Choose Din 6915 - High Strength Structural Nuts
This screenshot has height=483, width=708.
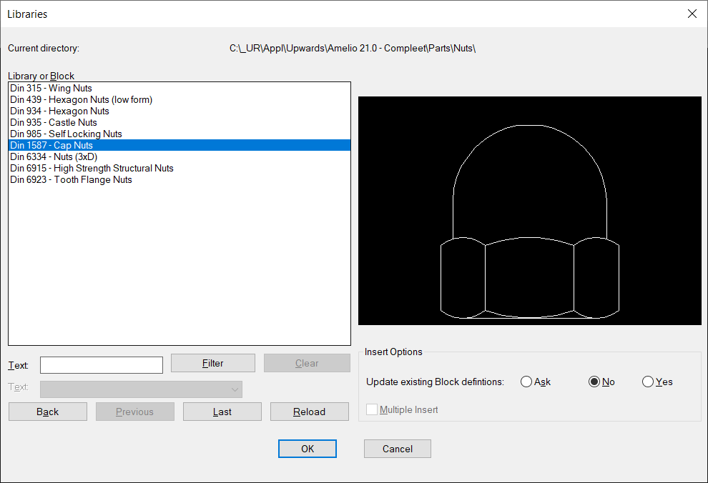[x=180, y=168]
